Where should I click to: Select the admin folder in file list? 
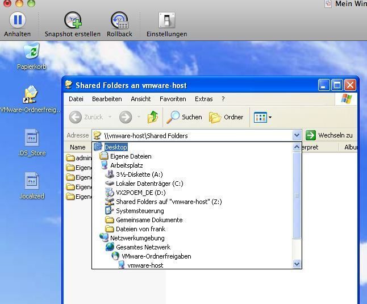(78, 158)
